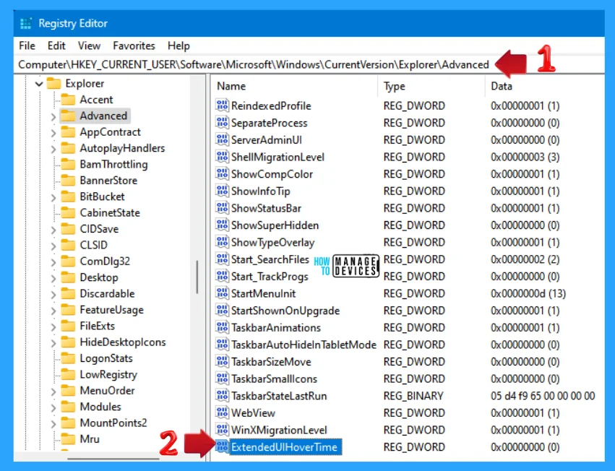
Task: Select the Discardable tree key
Action: 107,294
